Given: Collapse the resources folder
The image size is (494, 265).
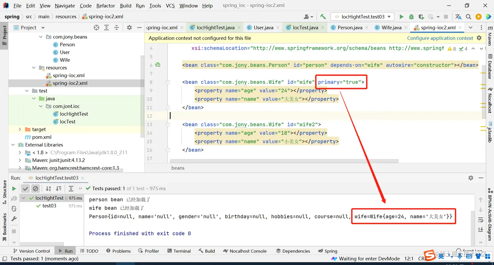Looking at the screenshot, I should click(34, 68).
